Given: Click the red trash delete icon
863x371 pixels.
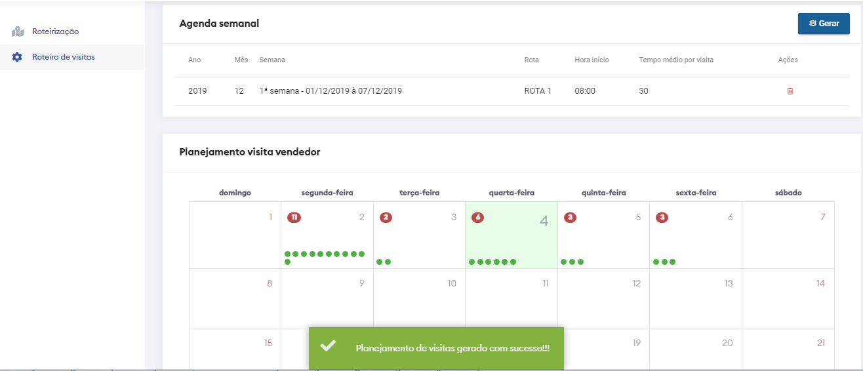Looking at the screenshot, I should click(x=790, y=91).
